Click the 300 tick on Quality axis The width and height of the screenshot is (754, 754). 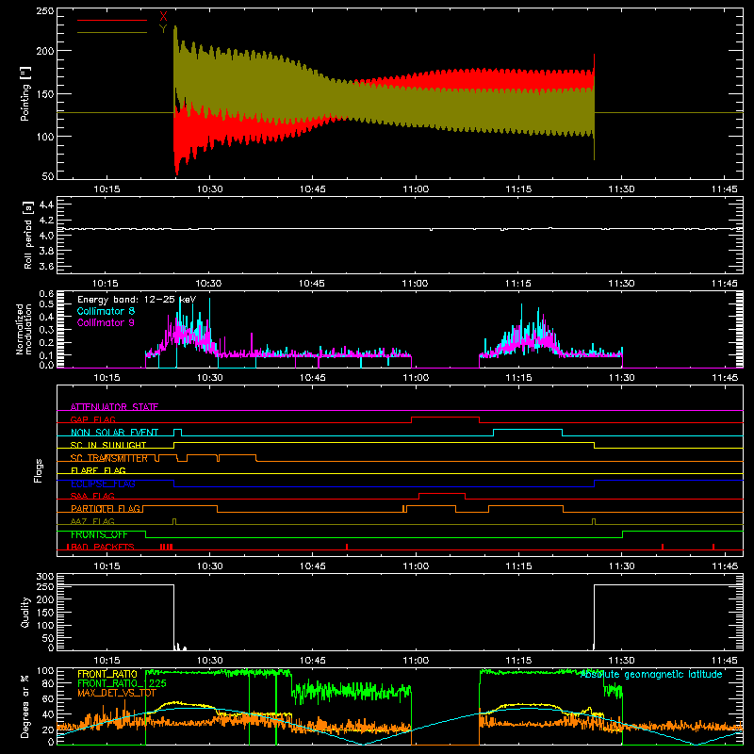(x=45, y=577)
